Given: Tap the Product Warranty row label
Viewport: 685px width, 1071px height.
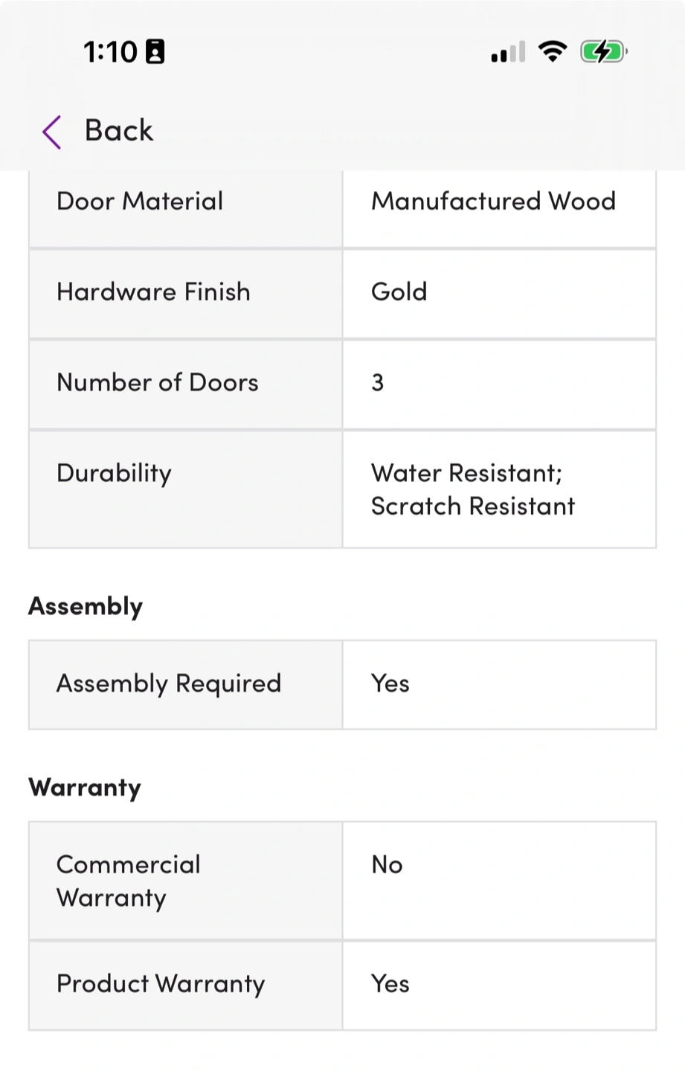Looking at the screenshot, I should point(161,985).
